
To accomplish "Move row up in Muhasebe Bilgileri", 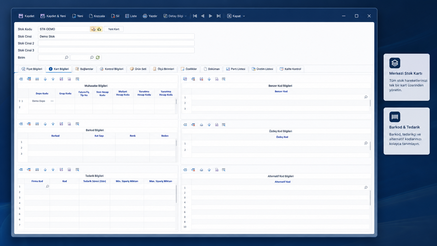I will 45,79.
